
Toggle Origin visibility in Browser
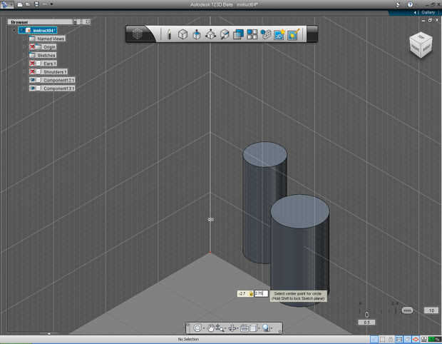[x=33, y=47]
